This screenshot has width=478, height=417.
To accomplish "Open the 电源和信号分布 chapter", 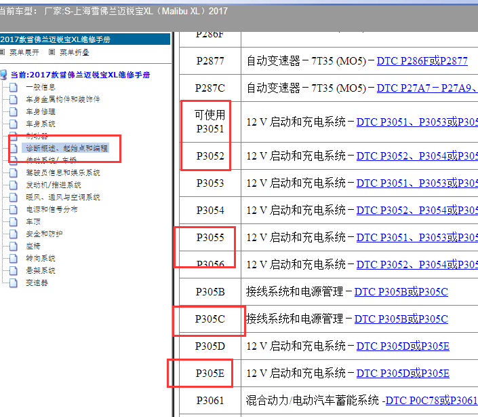I will [52, 209].
